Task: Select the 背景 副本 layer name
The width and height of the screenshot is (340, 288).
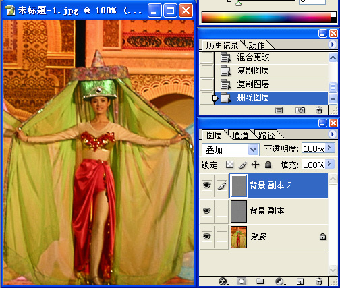Action: (x=266, y=211)
